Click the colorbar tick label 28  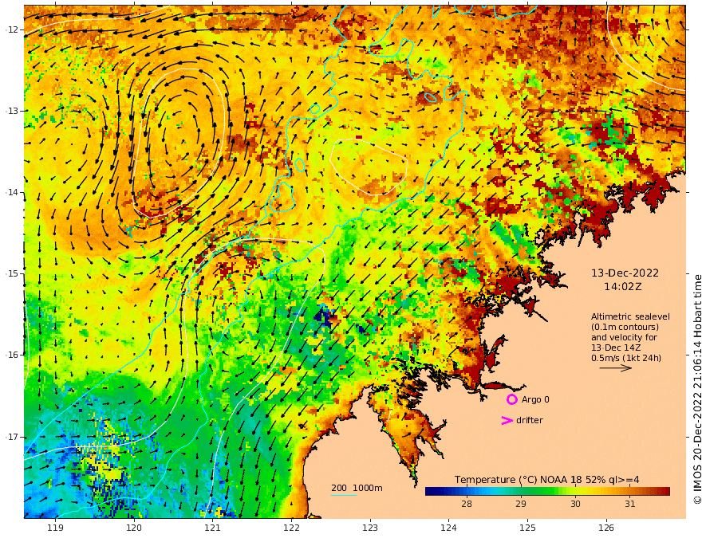(x=467, y=504)
